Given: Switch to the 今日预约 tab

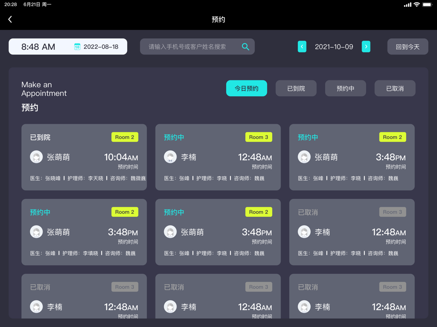Looking at the screenshot, I should click(x=247, y=88).
